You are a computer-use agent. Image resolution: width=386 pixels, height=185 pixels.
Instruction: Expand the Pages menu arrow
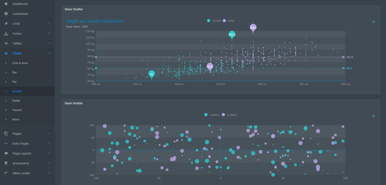tap(49, 134)
